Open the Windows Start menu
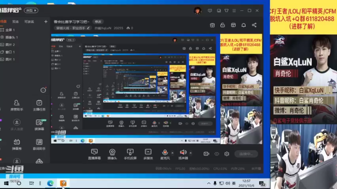The image size is (337, 189). click(6, 184)
